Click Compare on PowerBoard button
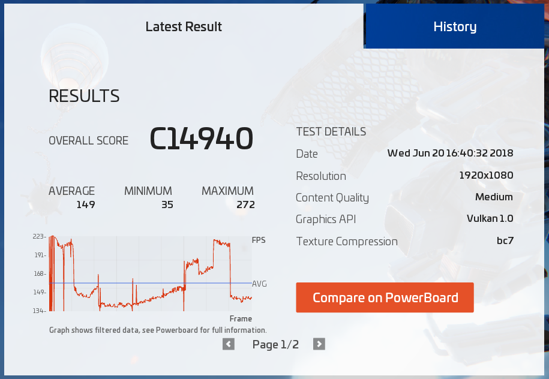 (385, 297)
